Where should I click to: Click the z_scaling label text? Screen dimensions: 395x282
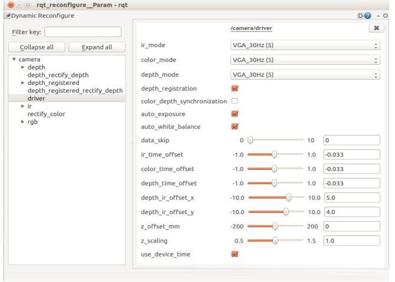pos(154,241)
